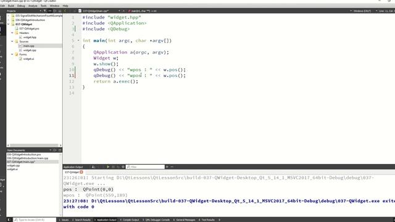Attach debugger icon in Application Output
The height and width of the screenshot is (222, 395).
(x=118, y=167)
